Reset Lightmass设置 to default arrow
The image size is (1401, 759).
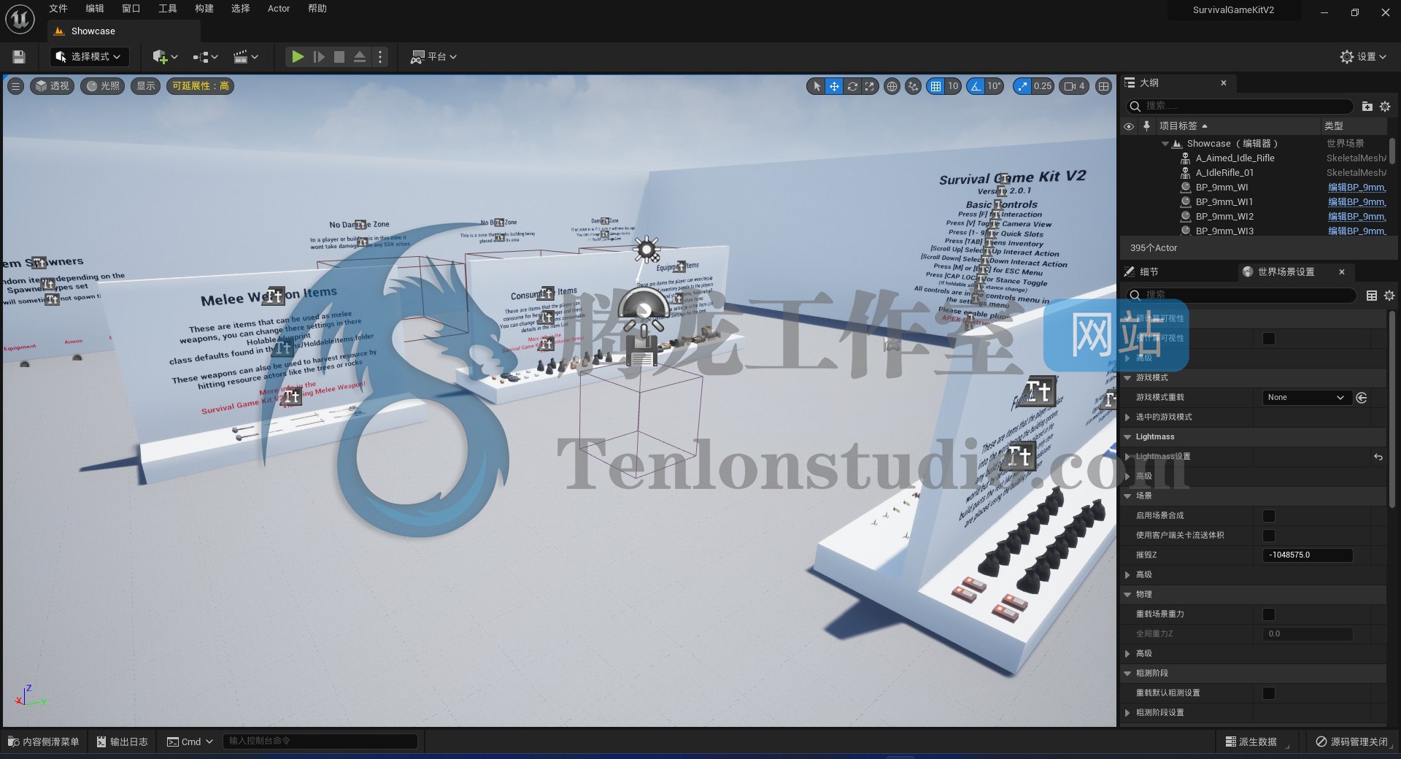click(1378, 457)
